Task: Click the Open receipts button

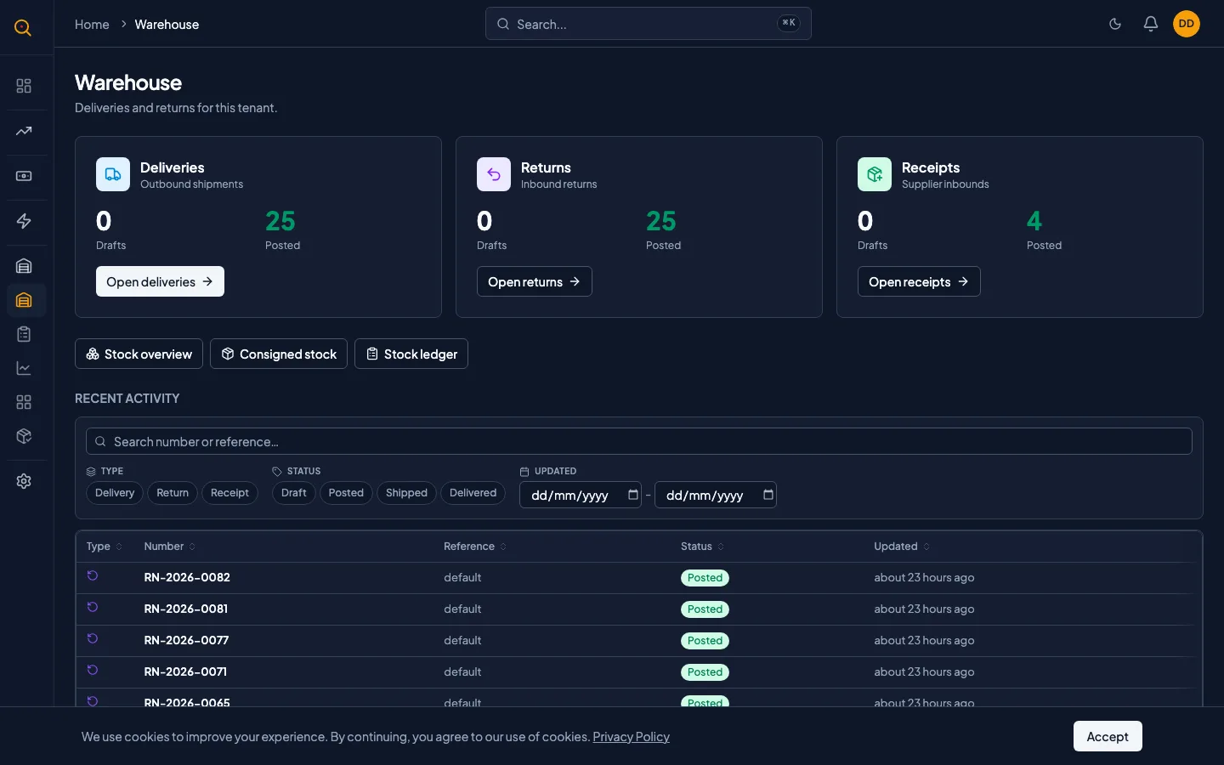Action: [x=919, y=281]
